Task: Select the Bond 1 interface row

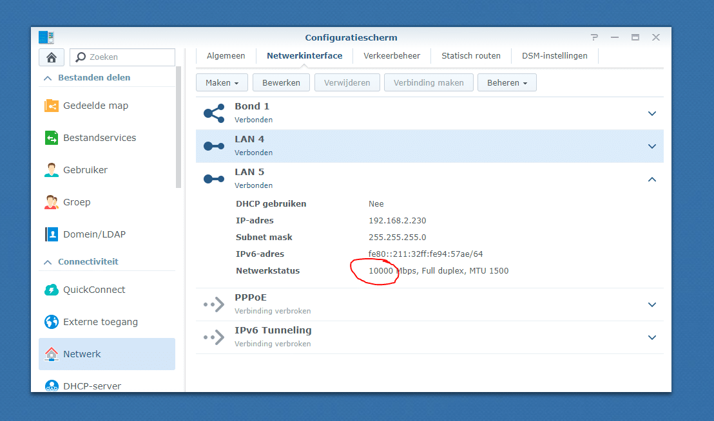Action: pyautogui.click(x=429, y=113)
